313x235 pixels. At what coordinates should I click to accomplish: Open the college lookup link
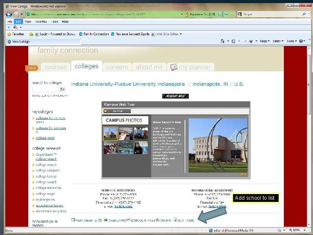pyautogui.click(x=46, y=176)
